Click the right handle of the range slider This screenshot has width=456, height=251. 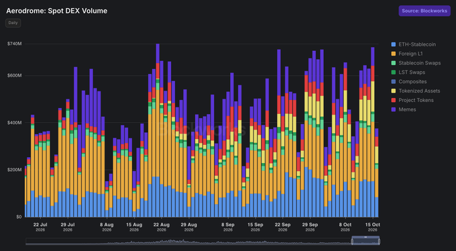tap(379, 242)
